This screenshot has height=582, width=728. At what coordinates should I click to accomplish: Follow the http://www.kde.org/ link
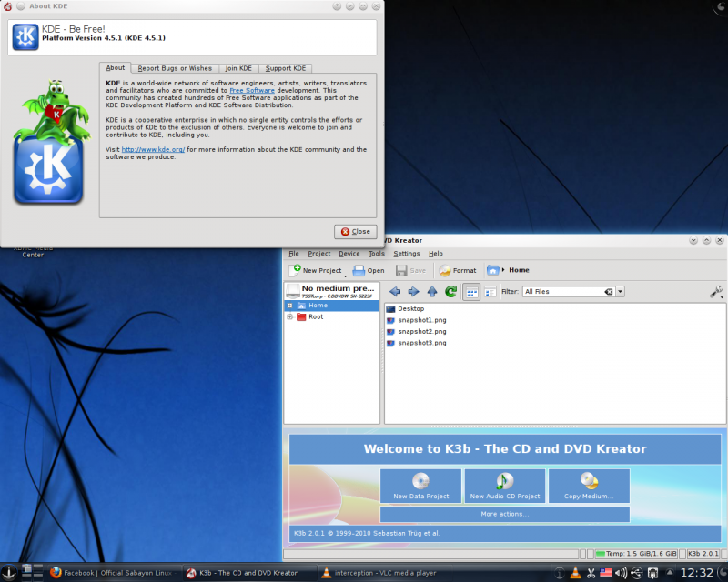point(153,149)
